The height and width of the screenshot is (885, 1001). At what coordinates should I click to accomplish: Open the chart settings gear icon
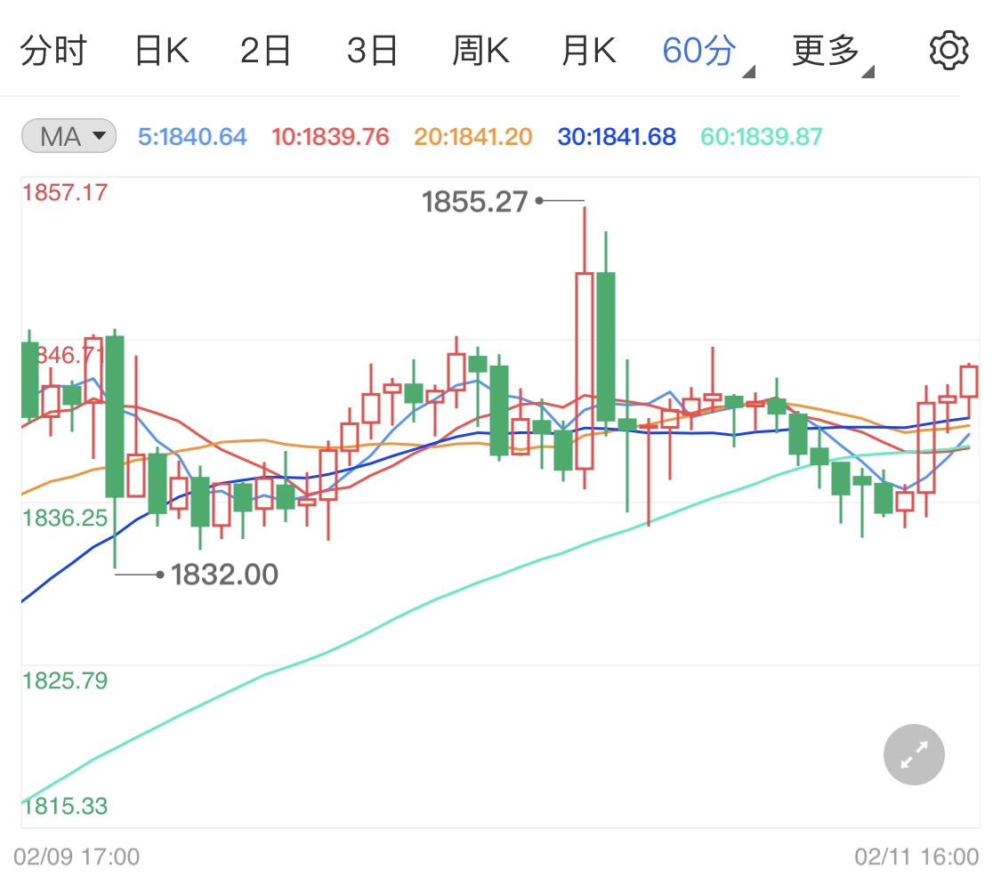pos(949,51)
